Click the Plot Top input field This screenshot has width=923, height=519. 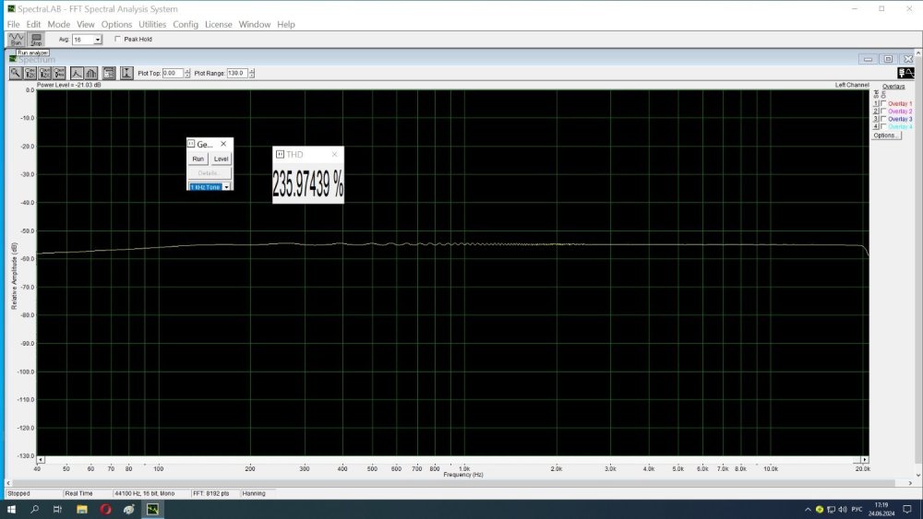(x=173, y=73)
